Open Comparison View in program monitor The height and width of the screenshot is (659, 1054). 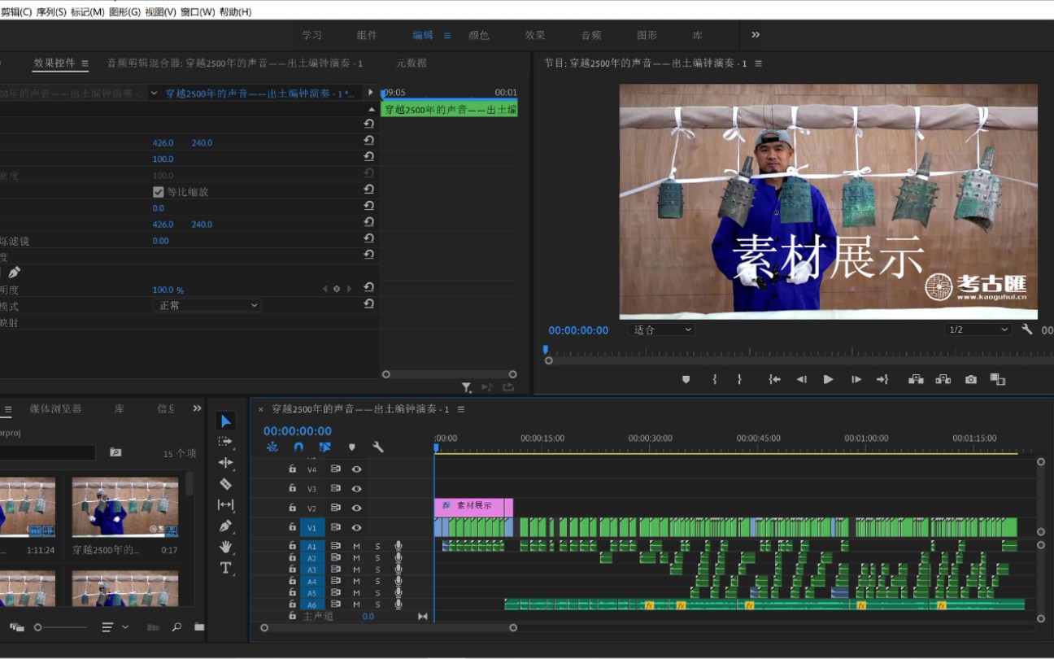click(x=998, y=379)
